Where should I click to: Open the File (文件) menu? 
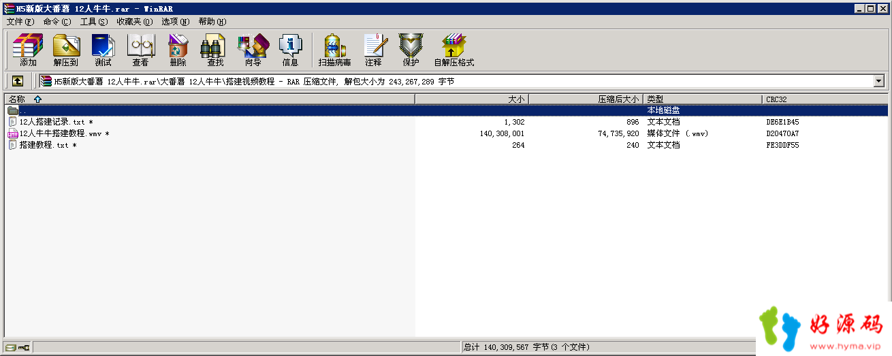pyautogui.click(x=20, y=22)
